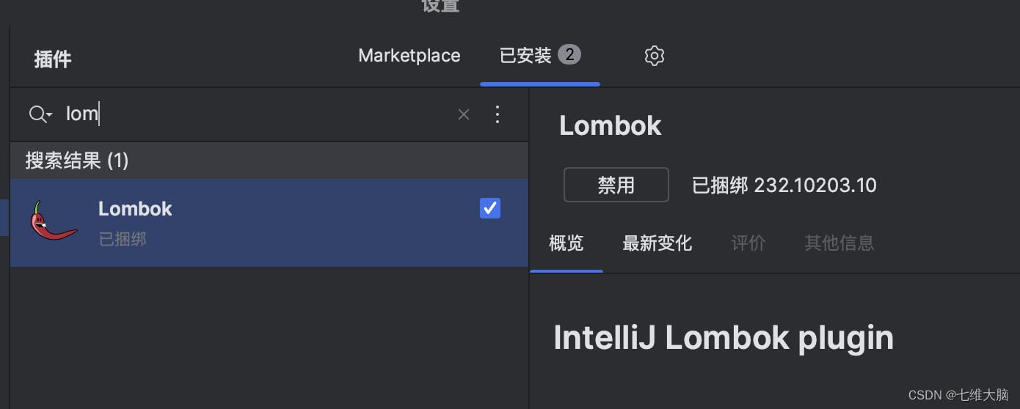Click the "IntelliJ Lombok plugin" heading
Screen dimensions: 1020x409
(x=723, y=338)
